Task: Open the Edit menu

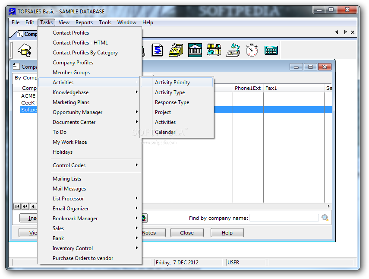Action: pos(30,22)
